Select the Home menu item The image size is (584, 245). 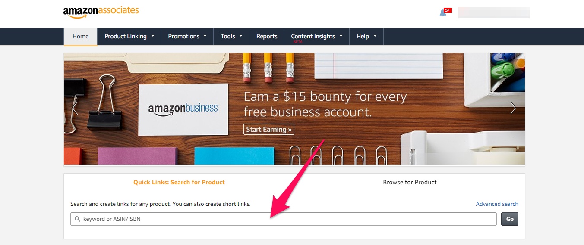(81, 37)
